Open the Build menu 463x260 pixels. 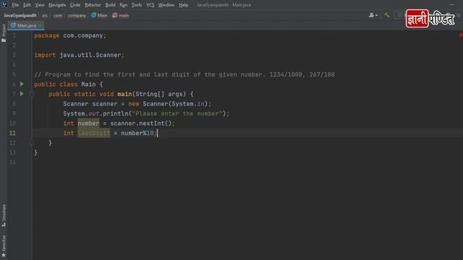coord(110,5)
